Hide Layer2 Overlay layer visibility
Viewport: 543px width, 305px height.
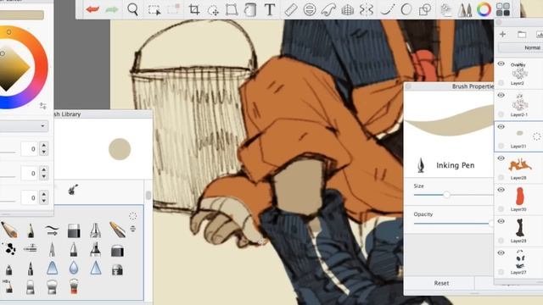tap(501, 64)
